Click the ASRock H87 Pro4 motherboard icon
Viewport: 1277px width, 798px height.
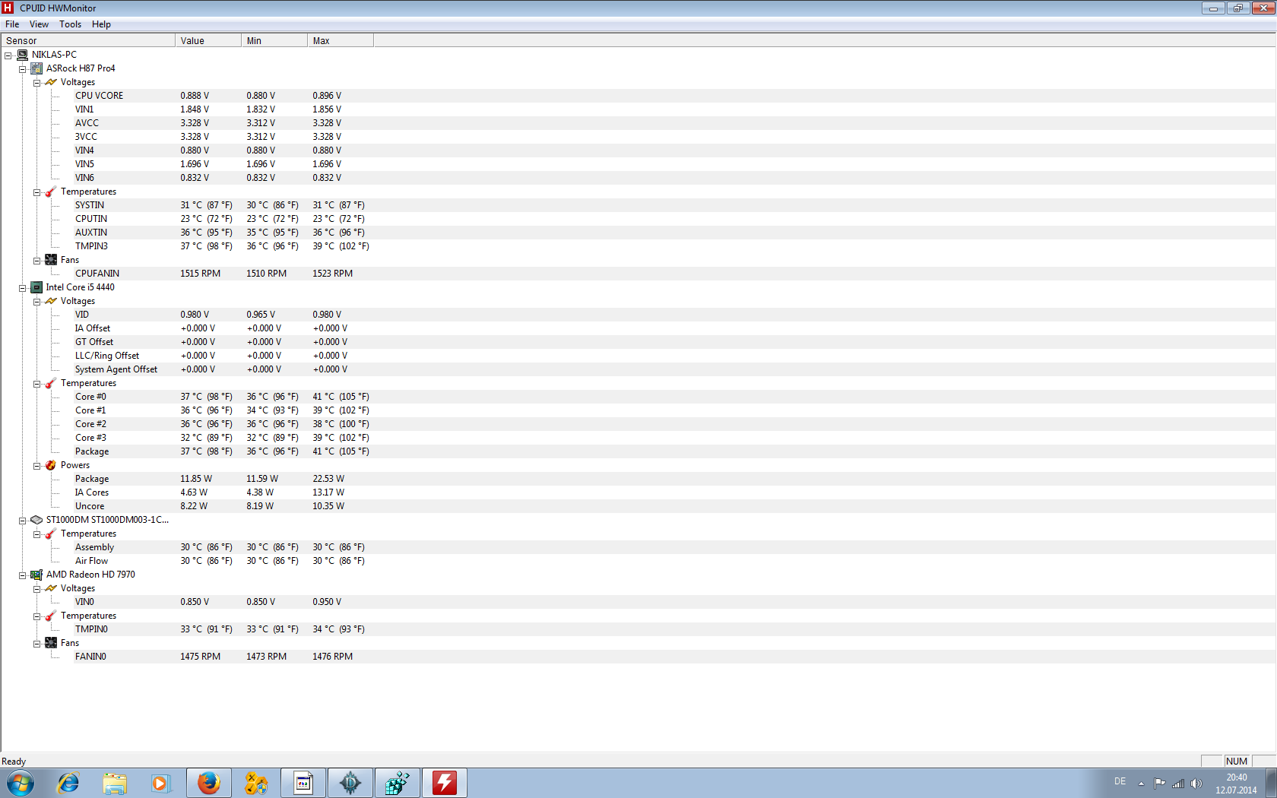pos(36,68)
